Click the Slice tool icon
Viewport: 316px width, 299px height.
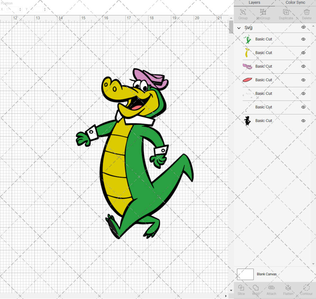[x=241, y=288]
